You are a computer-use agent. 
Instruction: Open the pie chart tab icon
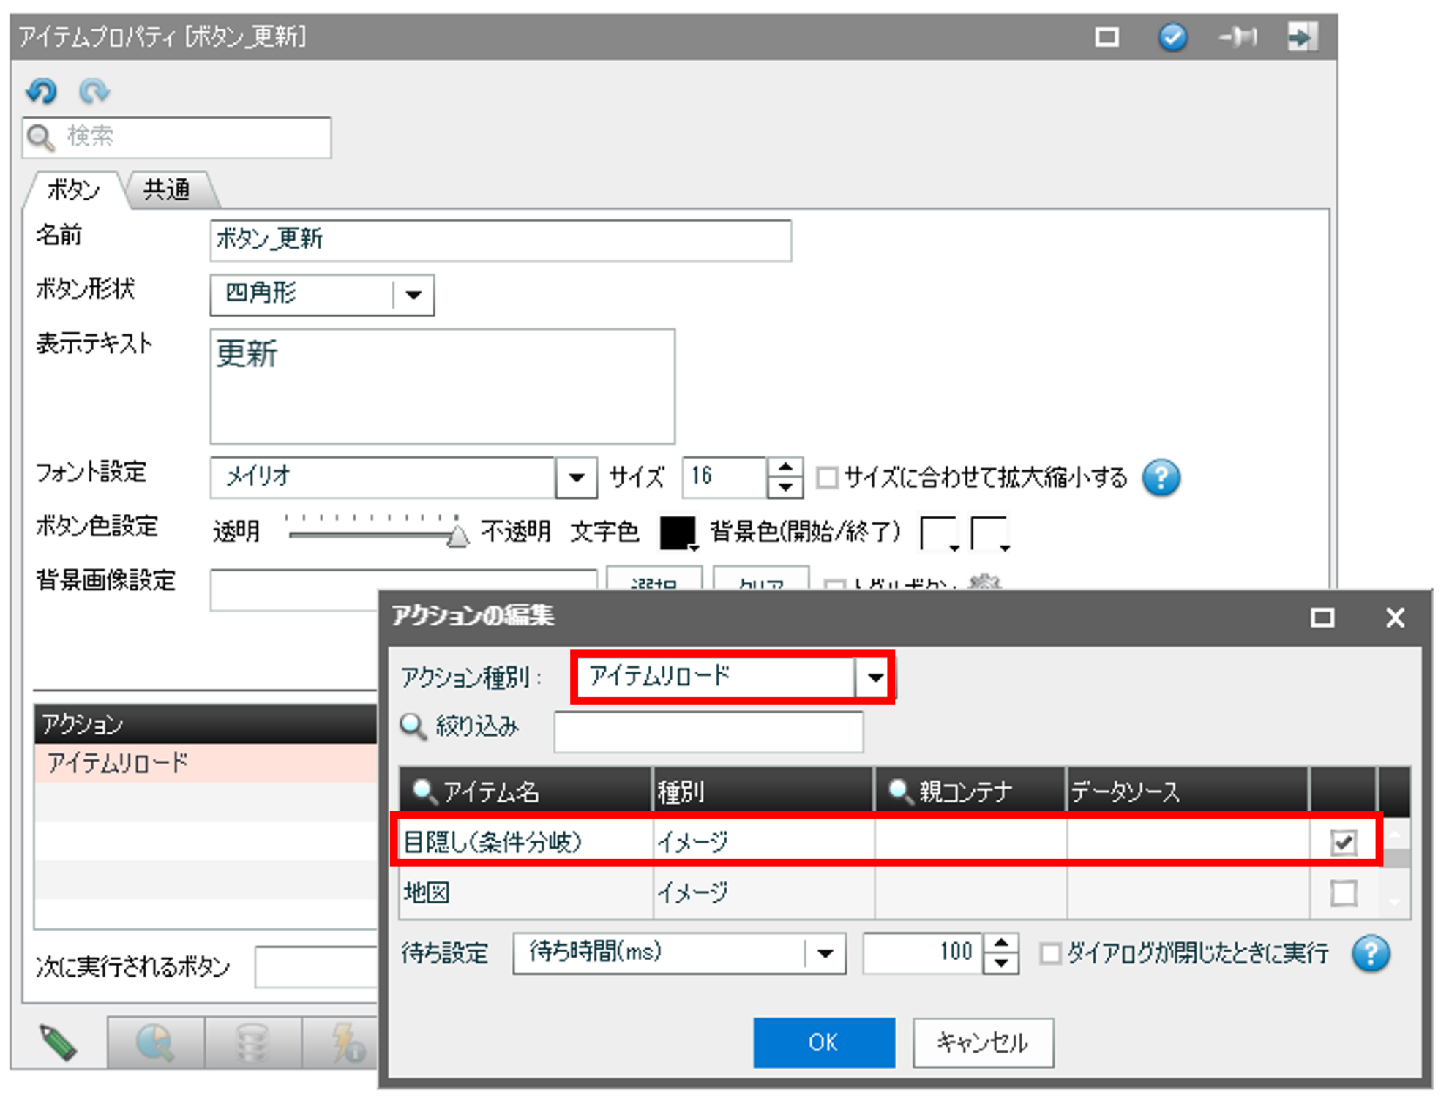point(155,1042)
